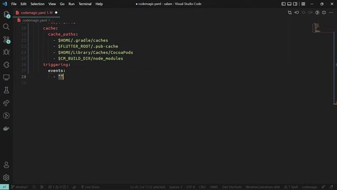Split the editor to the right
The width and height of the screenshot is (337, 190).
324,13
